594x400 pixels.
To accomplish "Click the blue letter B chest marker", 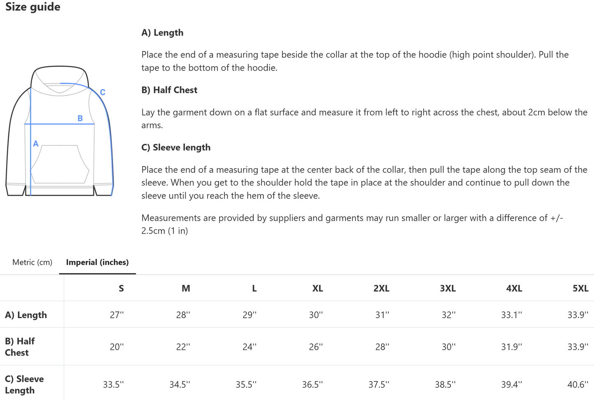I will [x=80, y=118].
